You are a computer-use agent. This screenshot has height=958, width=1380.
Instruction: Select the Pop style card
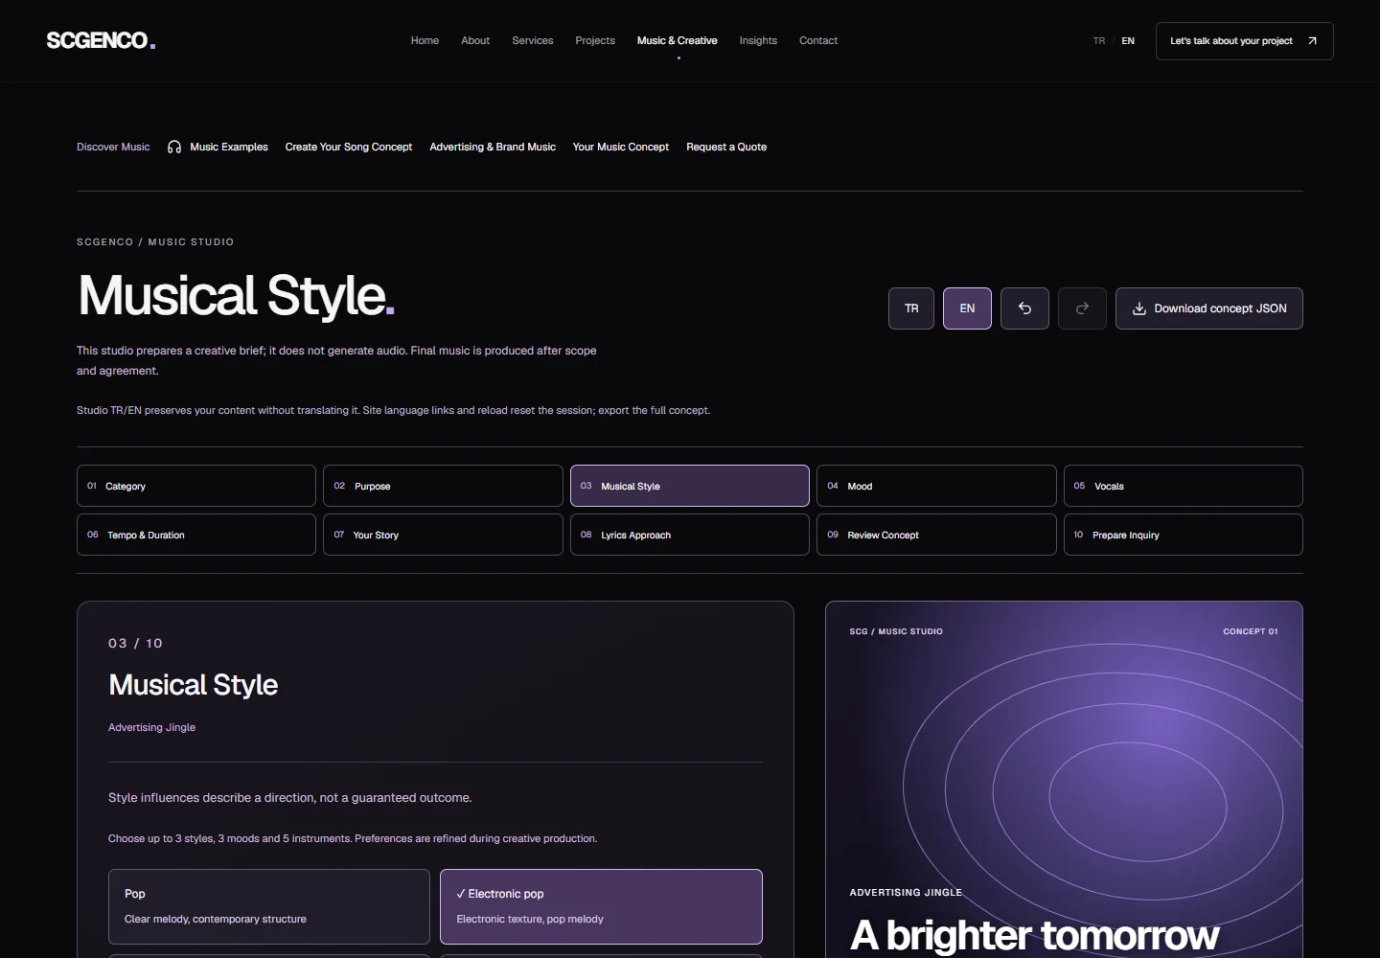click(x=269, y=906)
